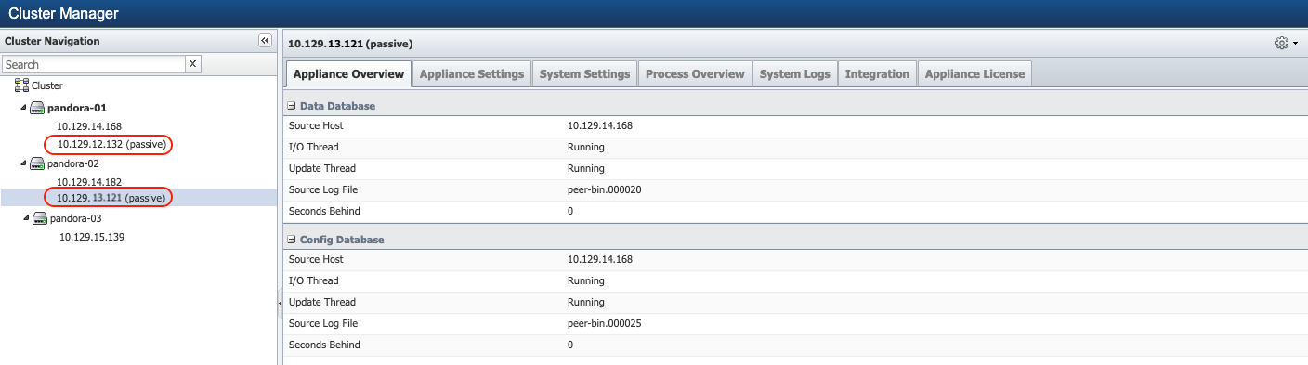This screenshot has height=365, width=1308.
Task: Collapse the pandora-03 tree node
Action: coord(26,219)
